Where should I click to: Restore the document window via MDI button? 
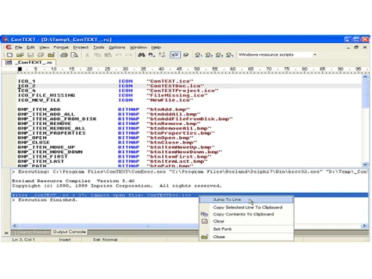[356, 47]
